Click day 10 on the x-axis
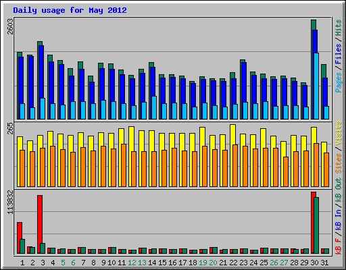 (x=112, y=263)
